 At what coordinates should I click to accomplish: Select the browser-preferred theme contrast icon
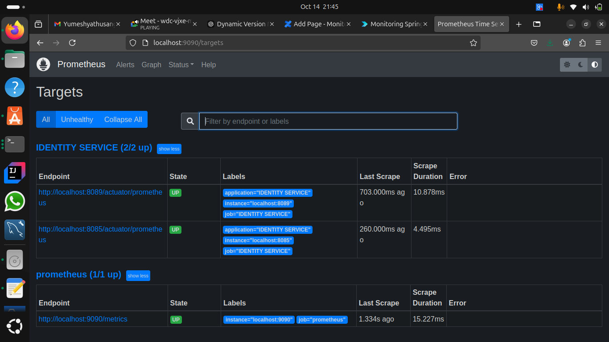pyautogui.click(x=595, y=65)
